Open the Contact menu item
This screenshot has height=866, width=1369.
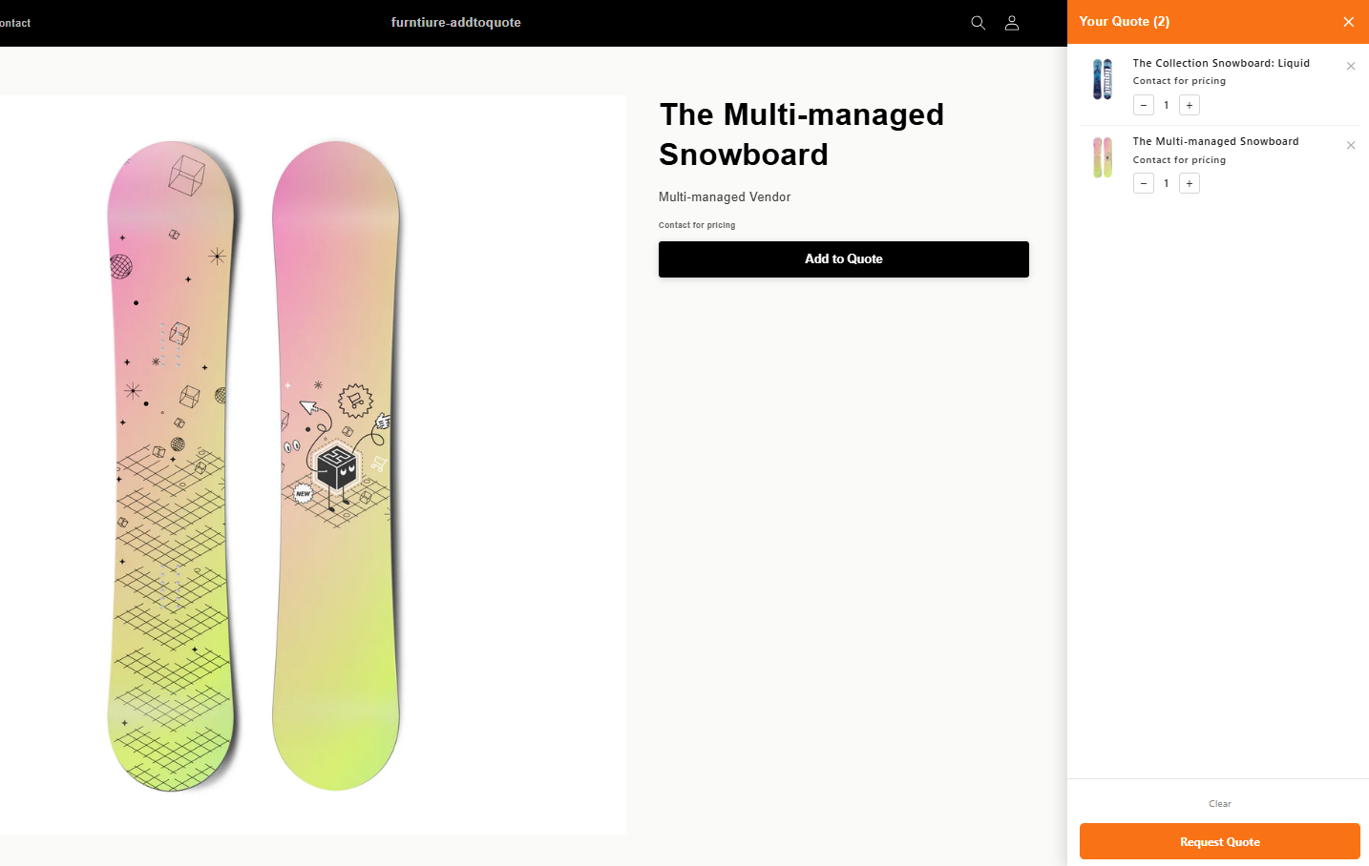click(14, 22)
